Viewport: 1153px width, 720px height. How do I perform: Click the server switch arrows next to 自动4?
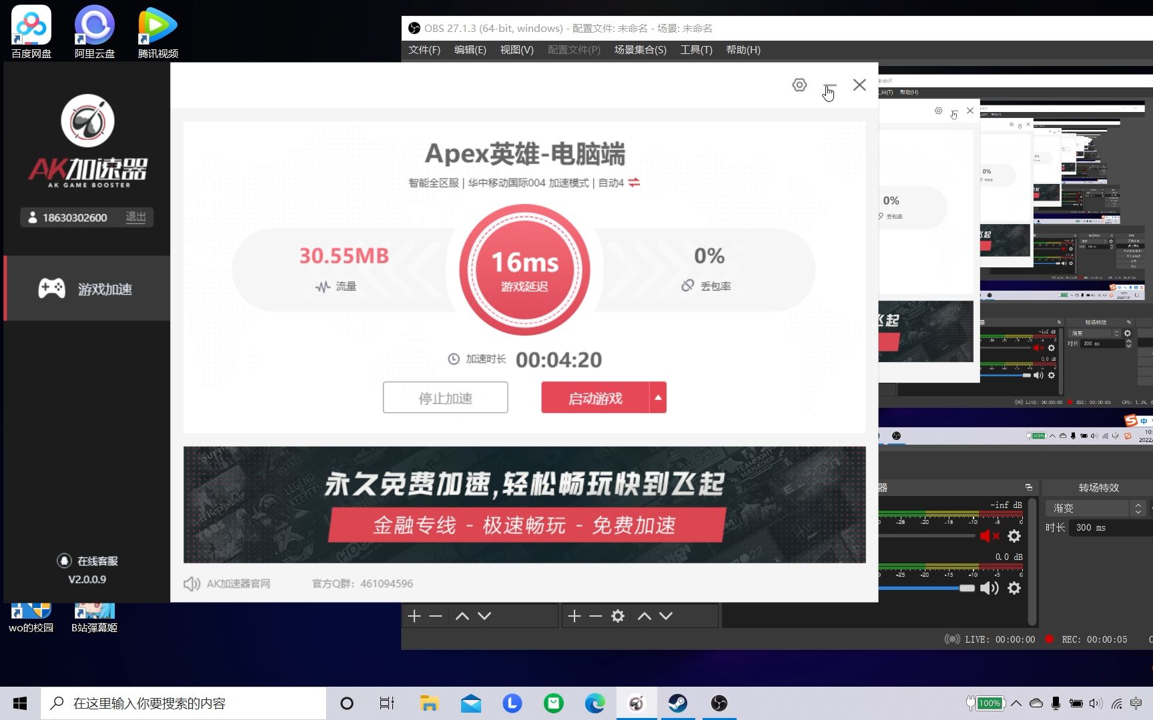634,182
